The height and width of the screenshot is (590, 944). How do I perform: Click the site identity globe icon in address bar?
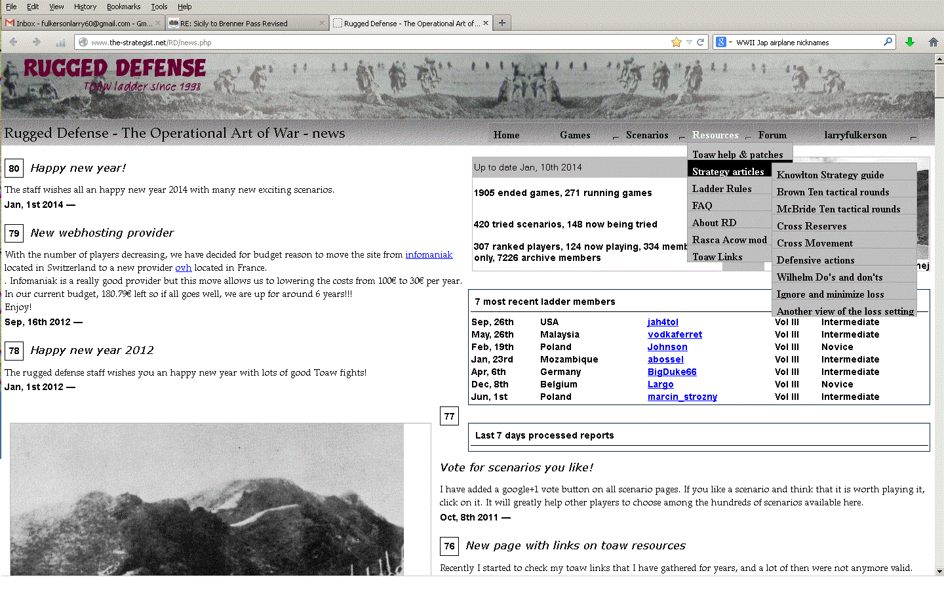[83, 42]
